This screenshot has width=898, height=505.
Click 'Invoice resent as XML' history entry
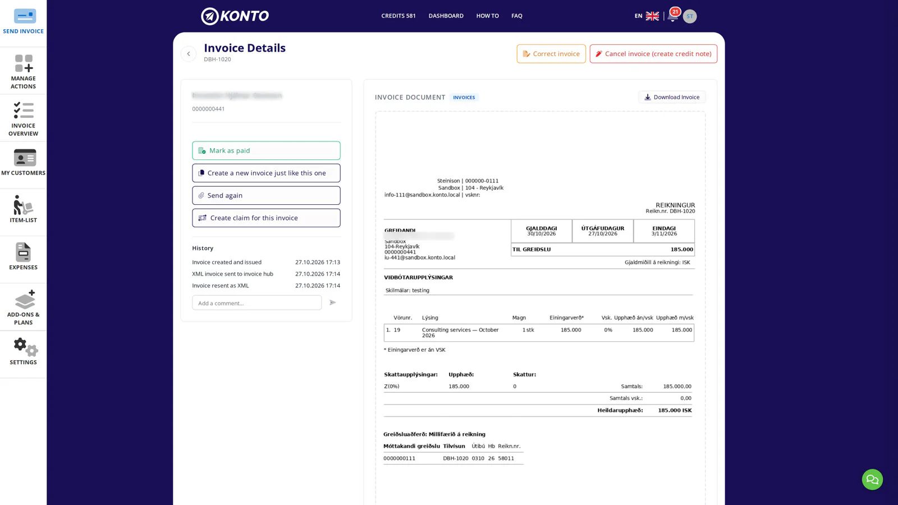(x=266, y=286)
